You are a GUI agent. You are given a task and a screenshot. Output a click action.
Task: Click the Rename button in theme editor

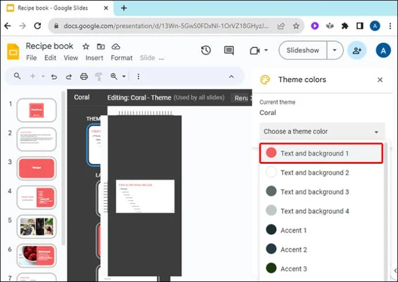(x=241, y=98)
